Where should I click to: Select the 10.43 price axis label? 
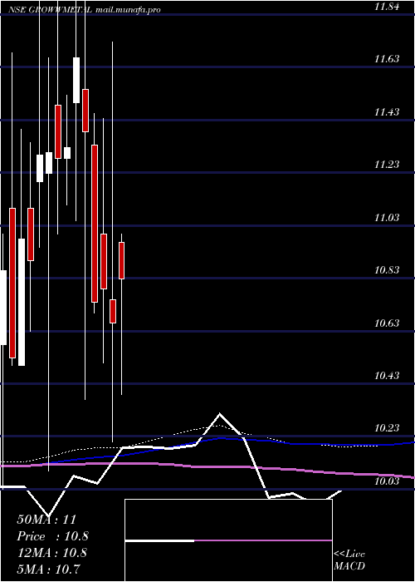pyautogui.click(x=387, y=376)
